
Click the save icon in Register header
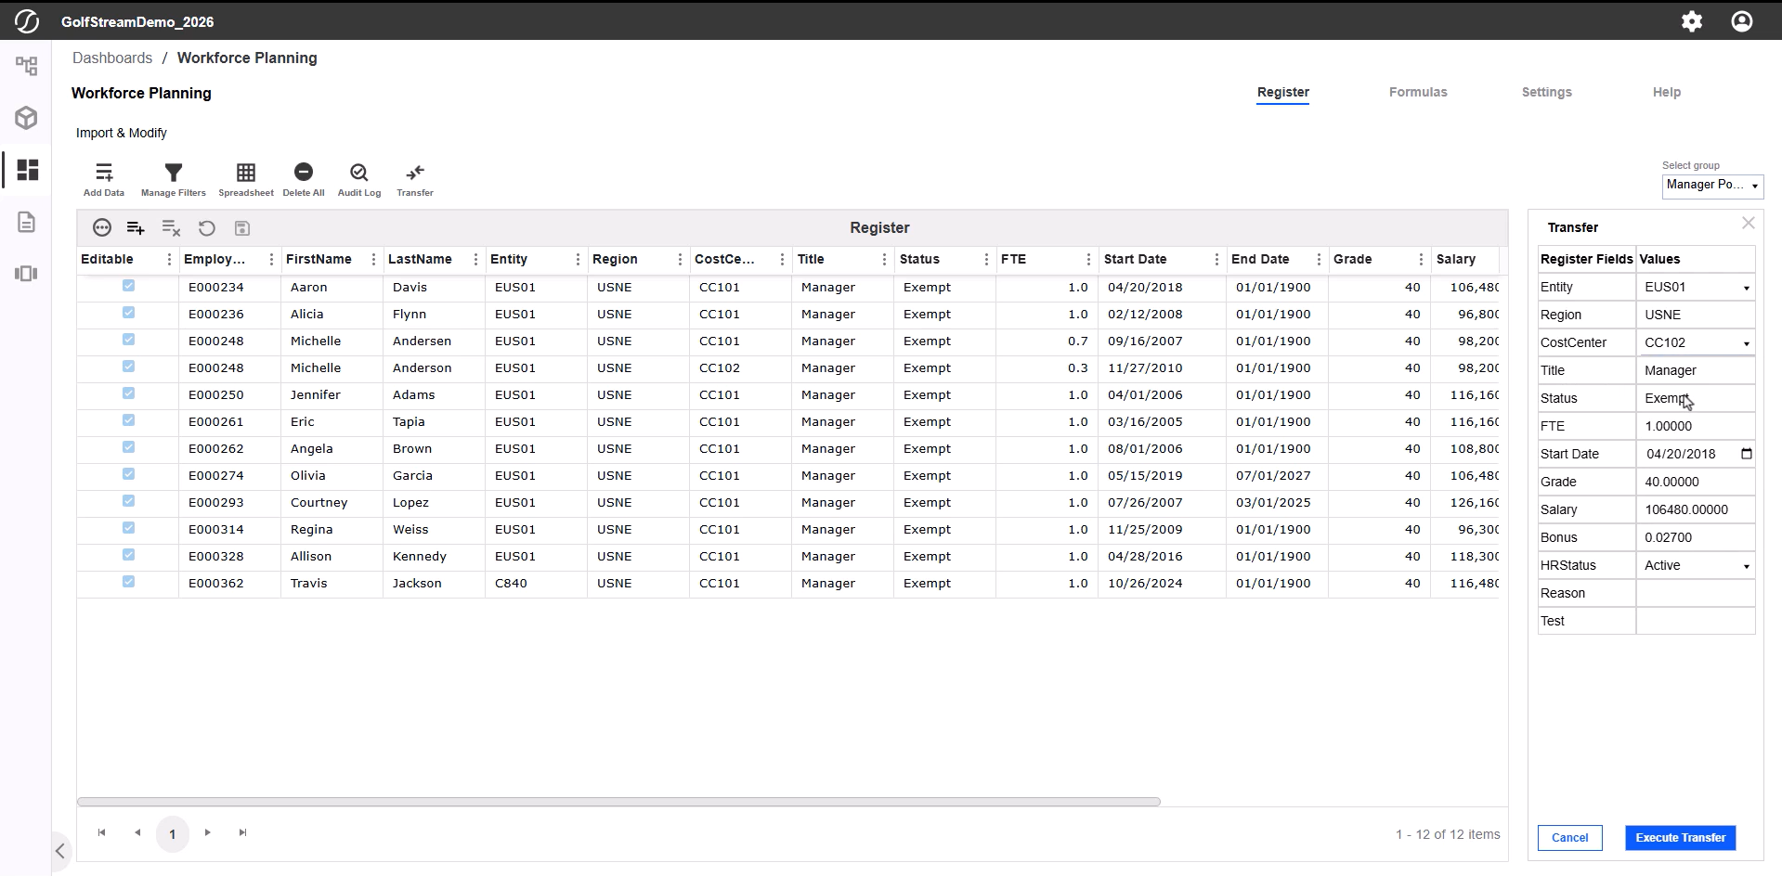(242, 228)
